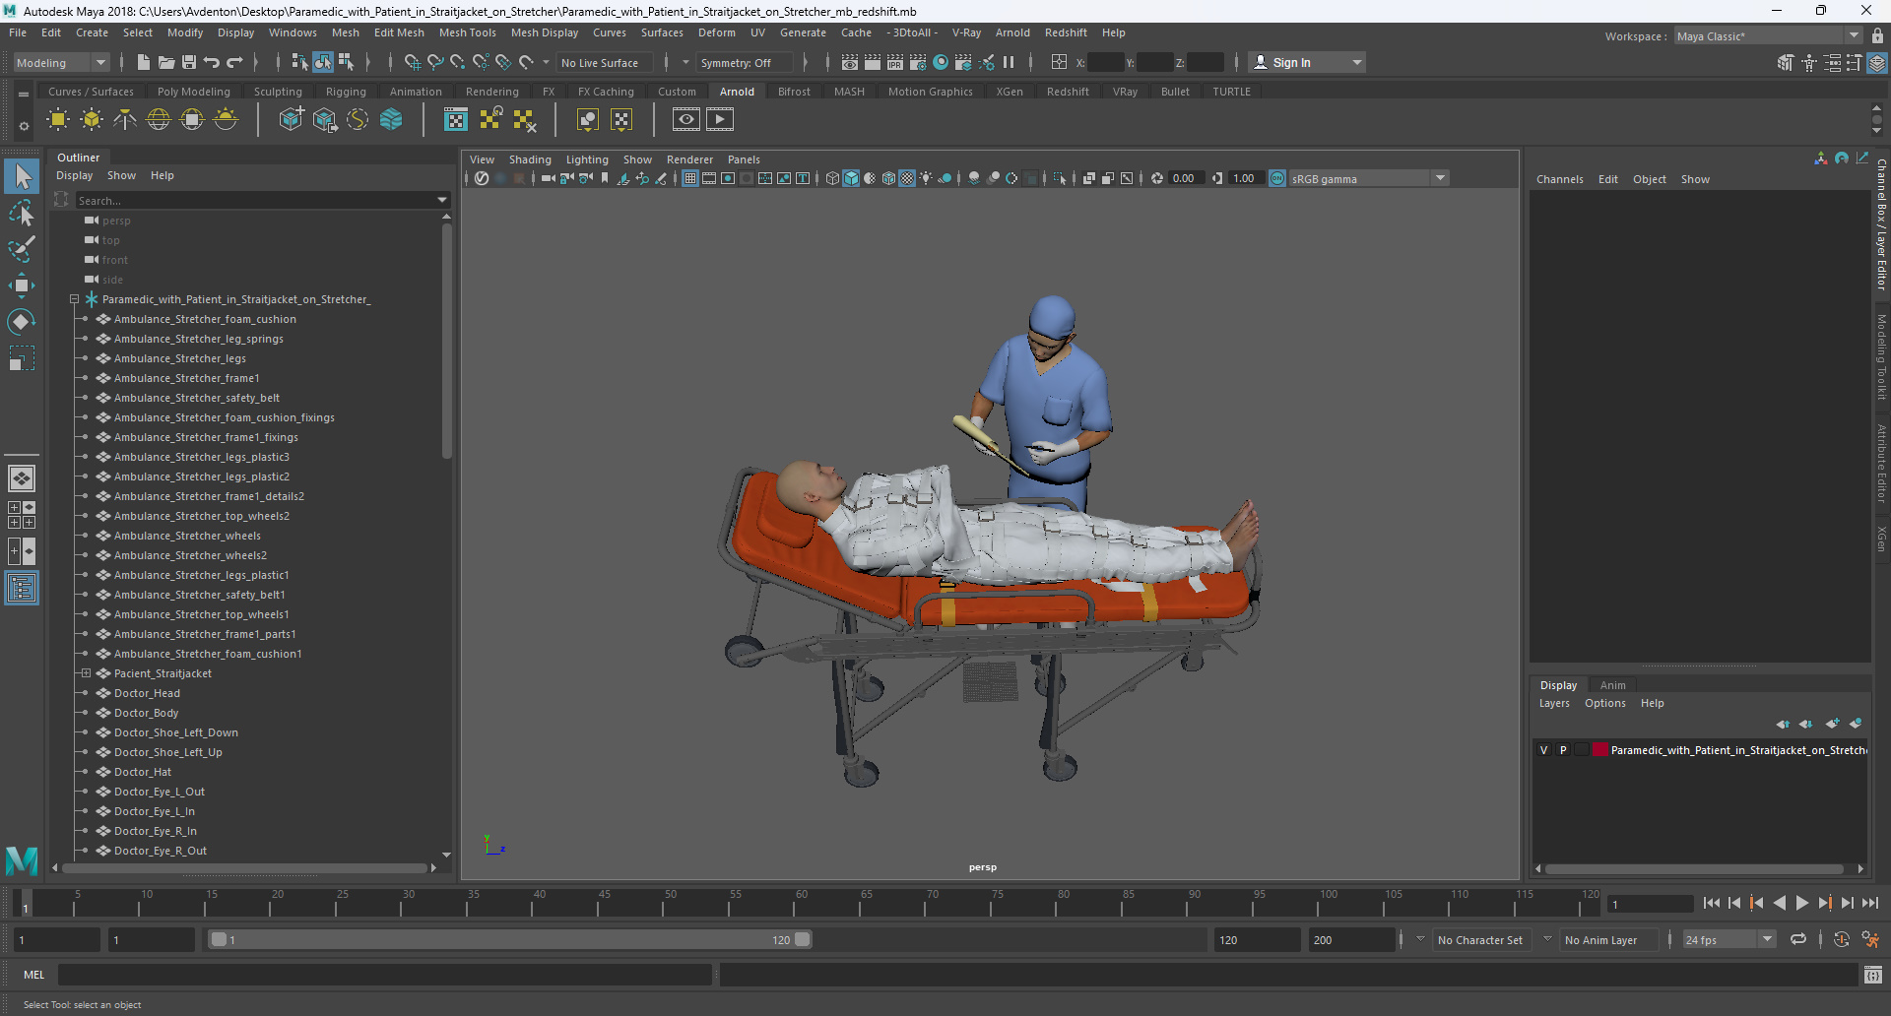Open the Mesh Tools menu
1891x1016 pixels.
[467, 32]
